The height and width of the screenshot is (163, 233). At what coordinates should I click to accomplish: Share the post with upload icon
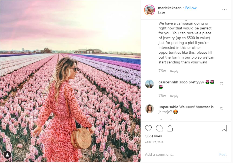(x=170, y=128)
